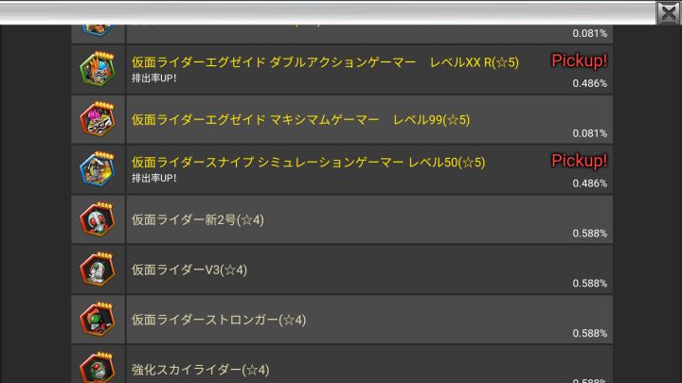Viewport: 682px width, 383px height.
Task: Select the 仮面ライダーストロンガー(☆4) name
Action: (219, 320)
